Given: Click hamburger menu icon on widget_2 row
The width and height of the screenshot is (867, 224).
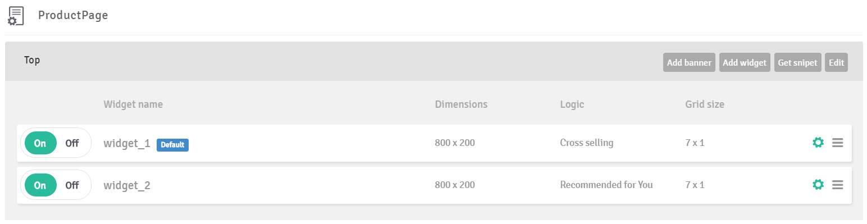Looking at the screenshot, I should (837, 184).
